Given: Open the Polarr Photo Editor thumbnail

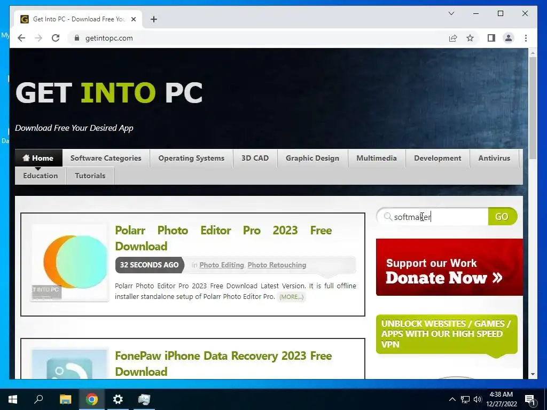Looking at the screenshot, I should pyautogui.click(x=69, y=263).
